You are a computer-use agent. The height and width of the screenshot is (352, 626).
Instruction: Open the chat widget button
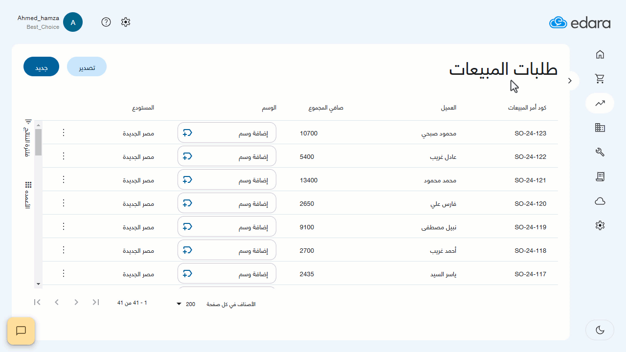(x=21, y=331)
